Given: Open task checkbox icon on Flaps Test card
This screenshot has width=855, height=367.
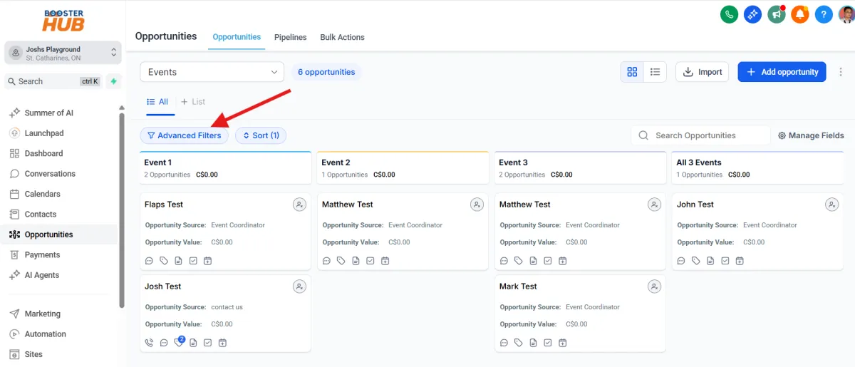Looking at the screenshot, I should pos(193,261).
